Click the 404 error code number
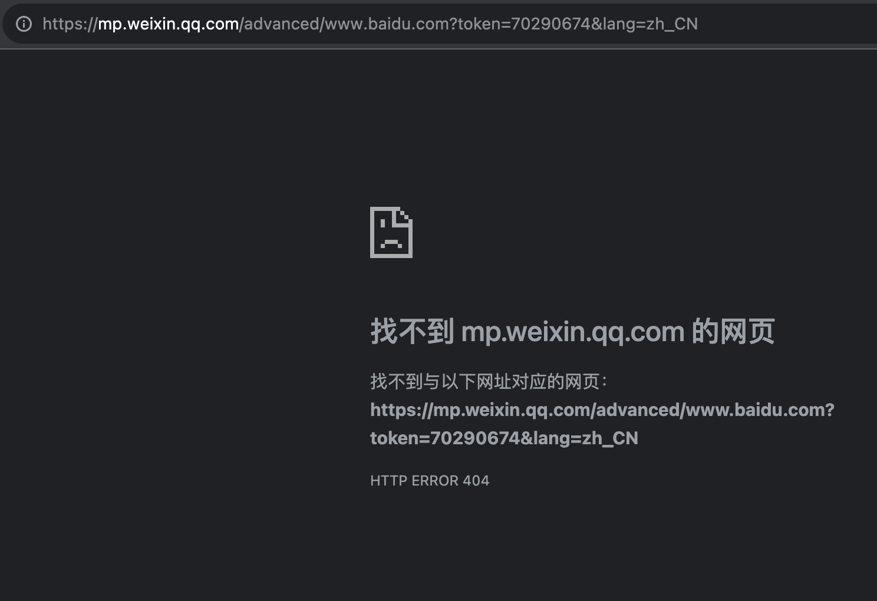Screen dimensions: 877x601 [476, 481]
